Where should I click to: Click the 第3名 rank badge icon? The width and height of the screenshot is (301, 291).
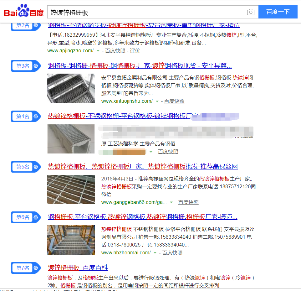(26, 66)
